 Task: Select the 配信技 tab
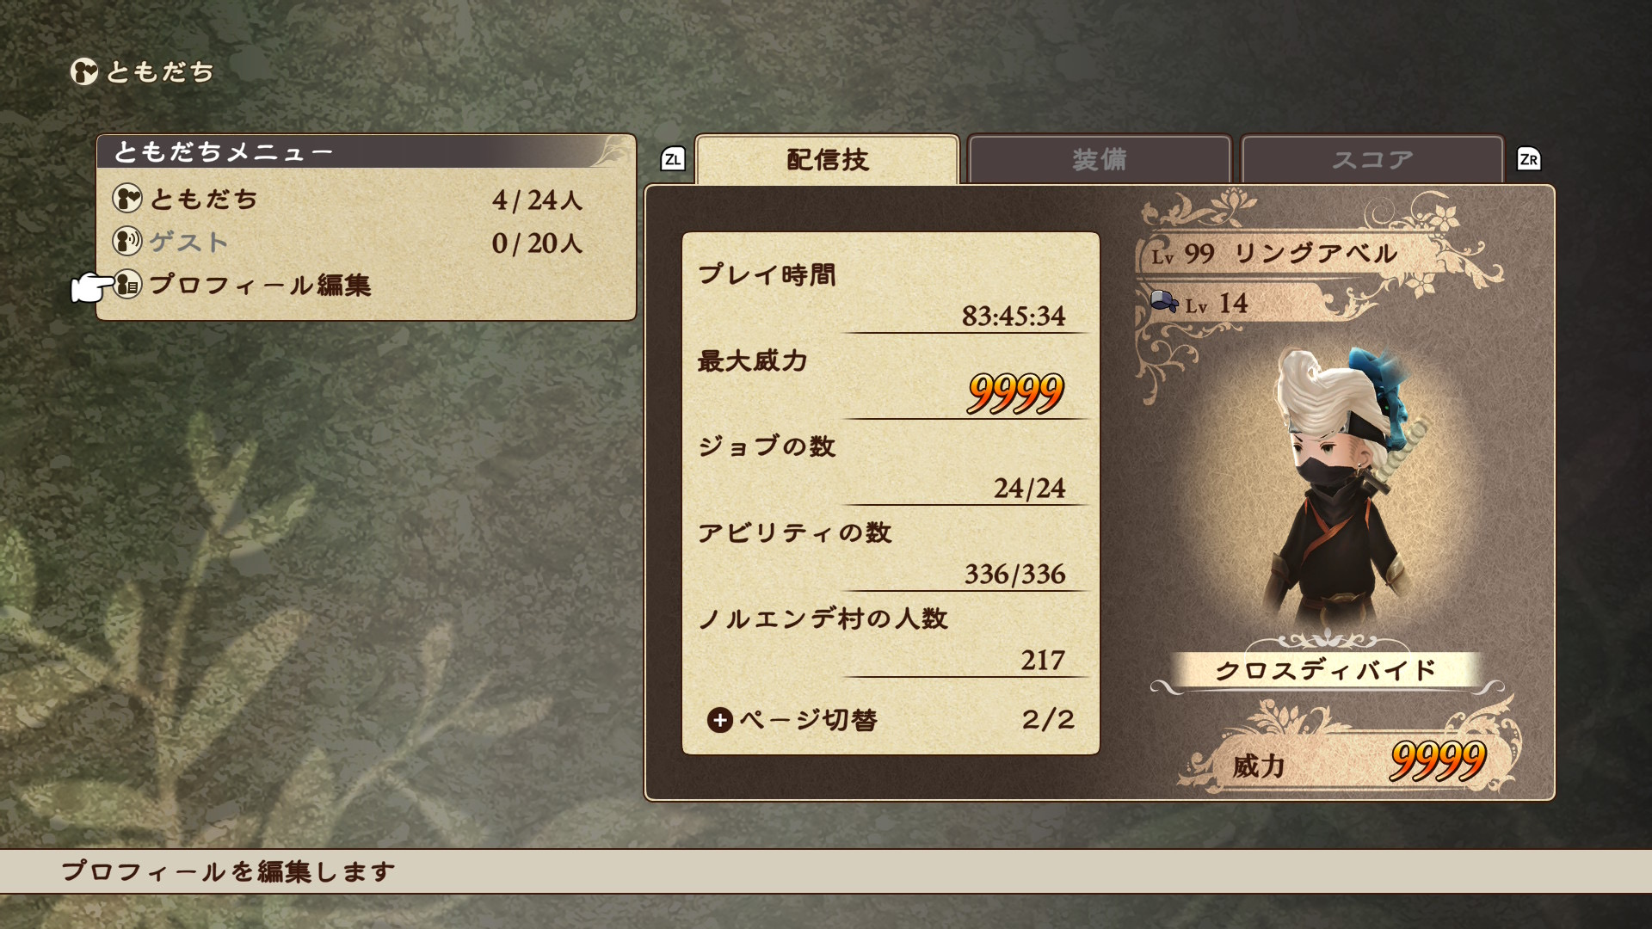[827, 160]
